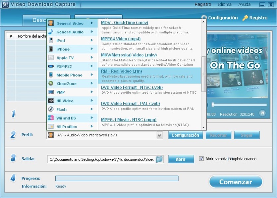The image size is (277, 198).
Task: Click the Flash icon
Action: [51, 109]
